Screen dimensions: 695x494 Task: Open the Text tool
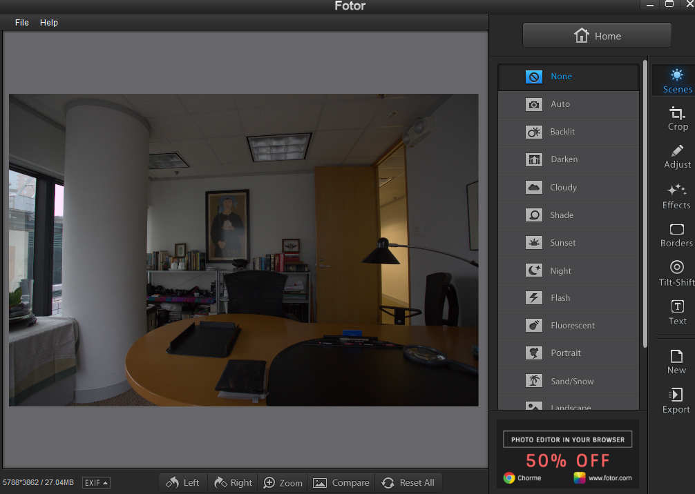pyautogui.click(x=677, y=313)
